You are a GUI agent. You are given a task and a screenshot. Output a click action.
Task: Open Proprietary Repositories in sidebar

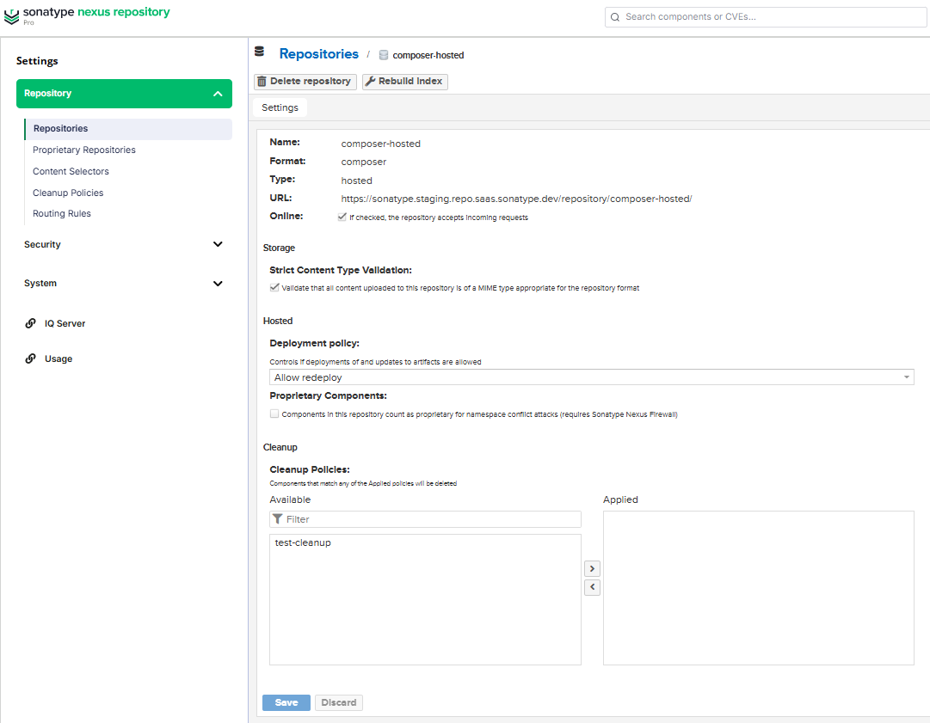(x=83, y=150)
